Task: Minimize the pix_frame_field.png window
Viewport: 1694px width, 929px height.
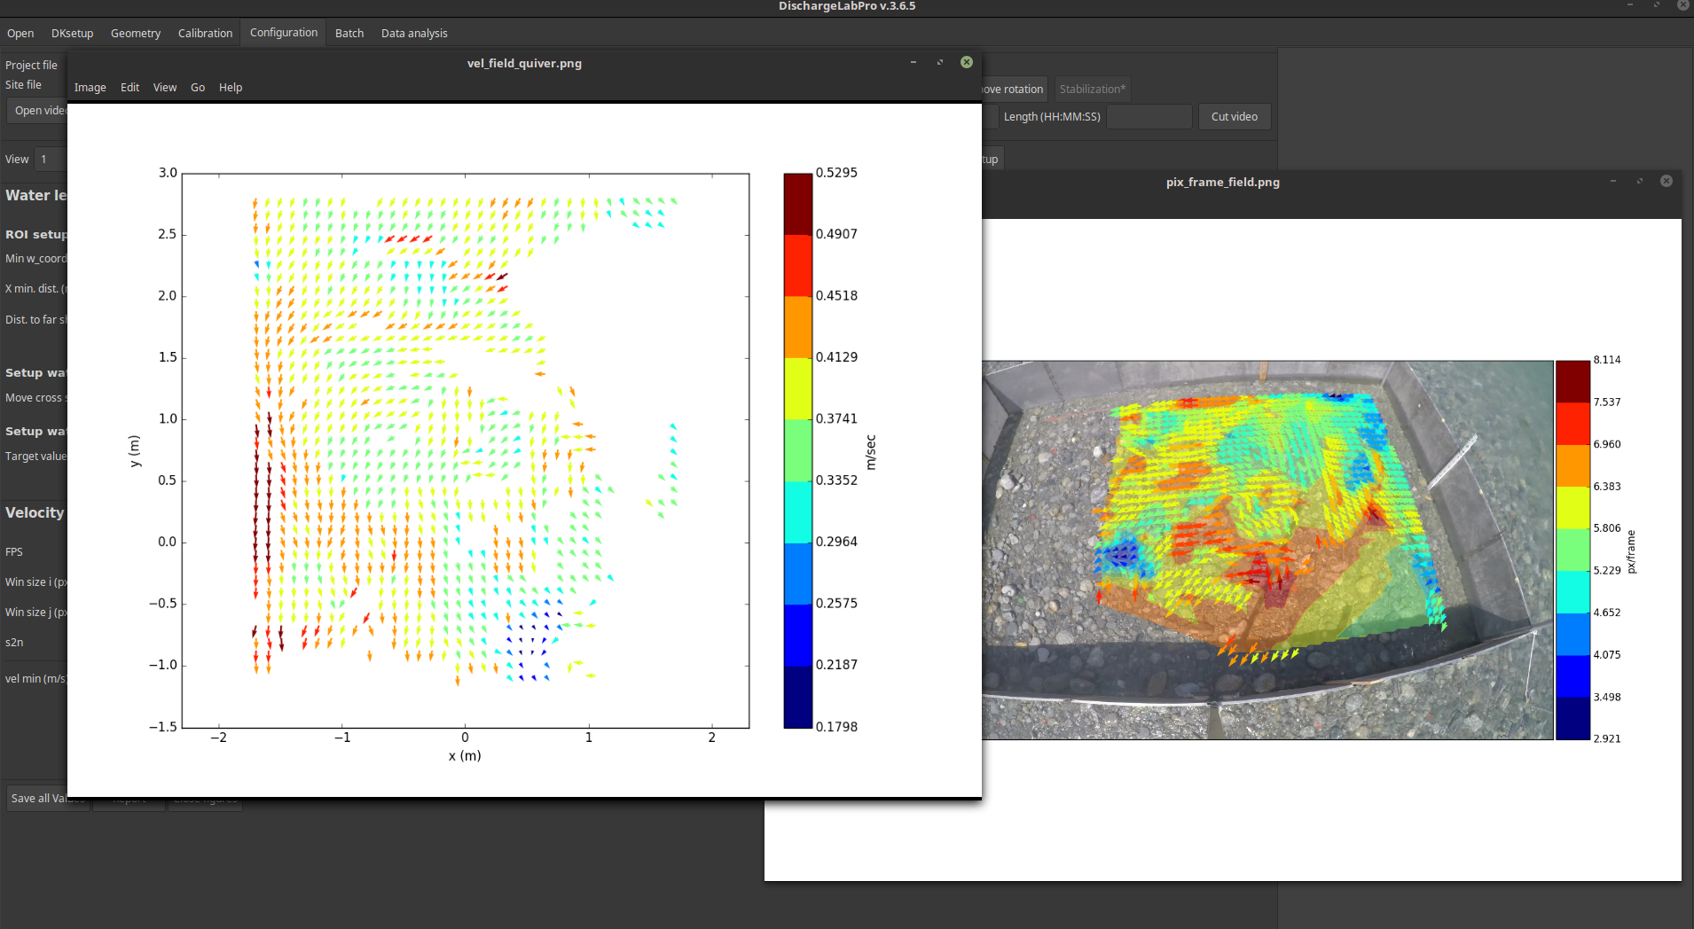Action: point(1613,182)
